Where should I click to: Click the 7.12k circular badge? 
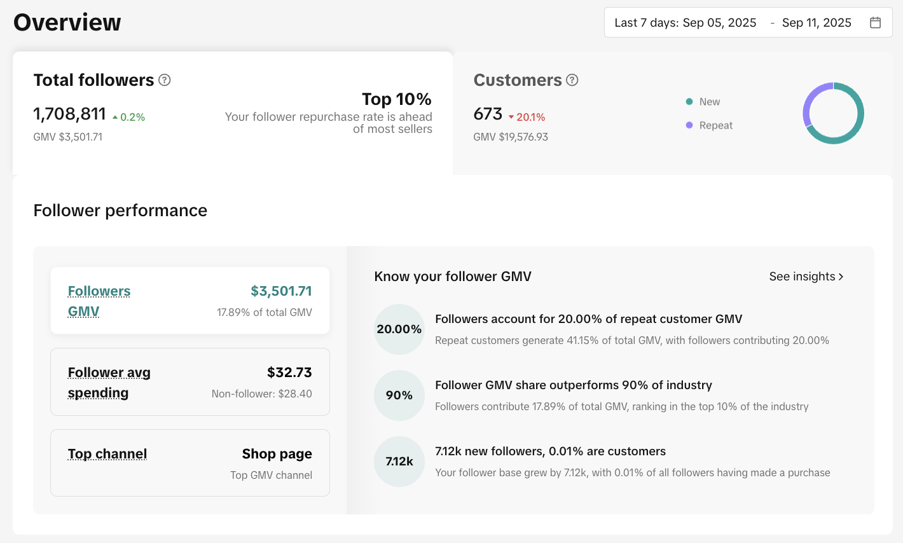pyautogui.click(x=399, y=462)
